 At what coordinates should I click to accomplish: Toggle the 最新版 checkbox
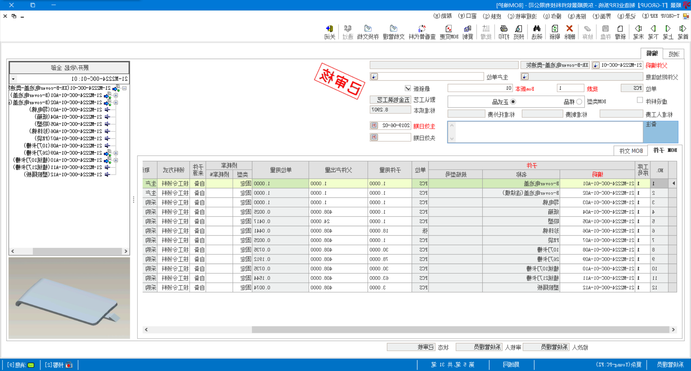(408, 88)
